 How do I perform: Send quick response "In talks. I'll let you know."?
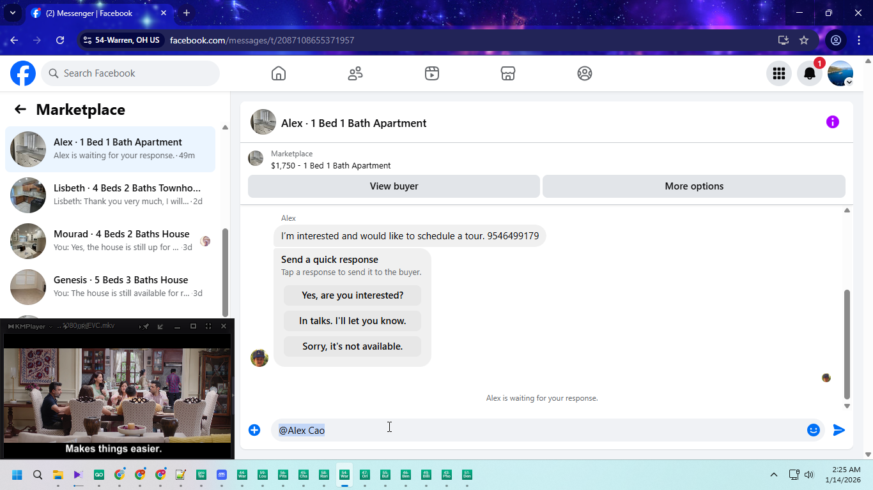coord(352,321)
